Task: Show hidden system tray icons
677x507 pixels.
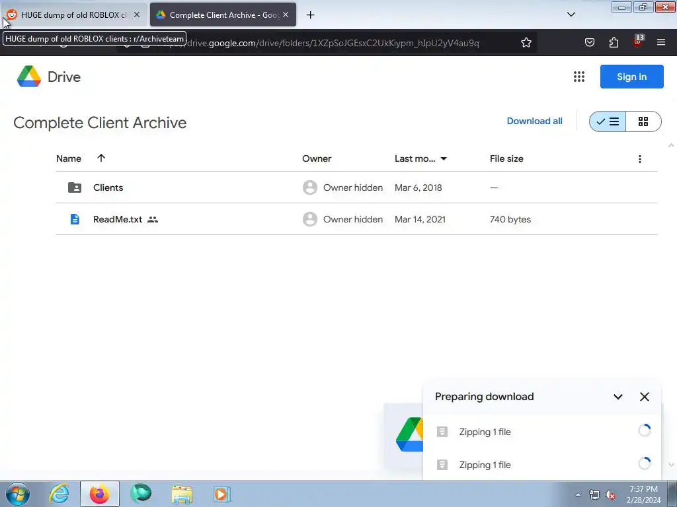Action: 578,495
